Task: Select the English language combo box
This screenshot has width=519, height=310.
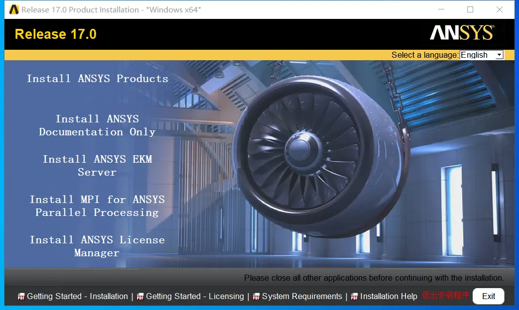Action: (x=482, y=55)
